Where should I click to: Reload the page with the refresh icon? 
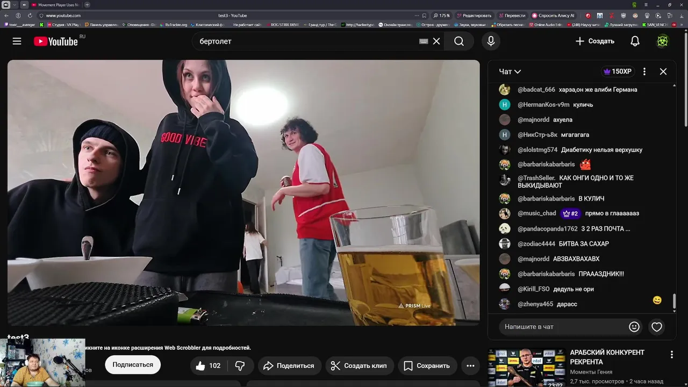tap(30, 16)
